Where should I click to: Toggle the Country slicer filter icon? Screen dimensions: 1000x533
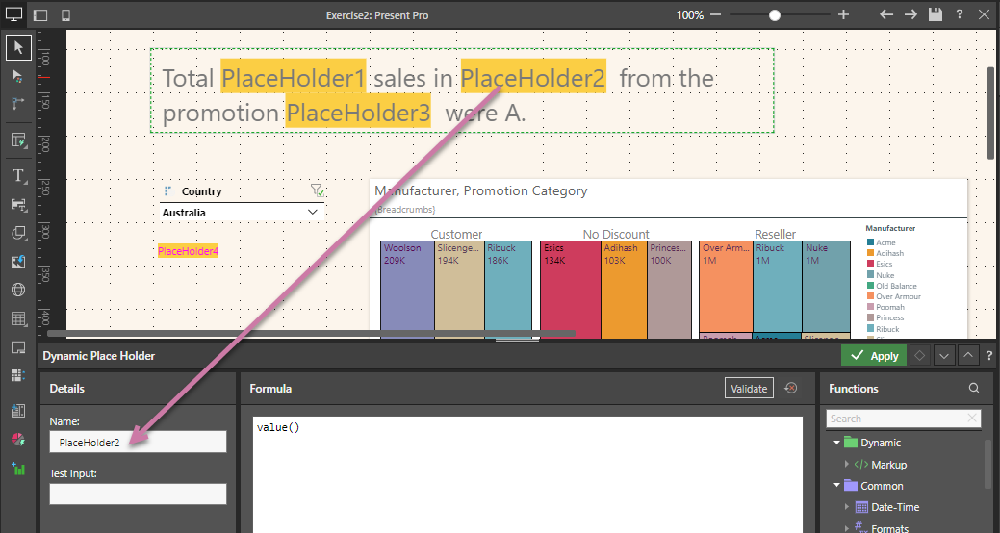317,190
